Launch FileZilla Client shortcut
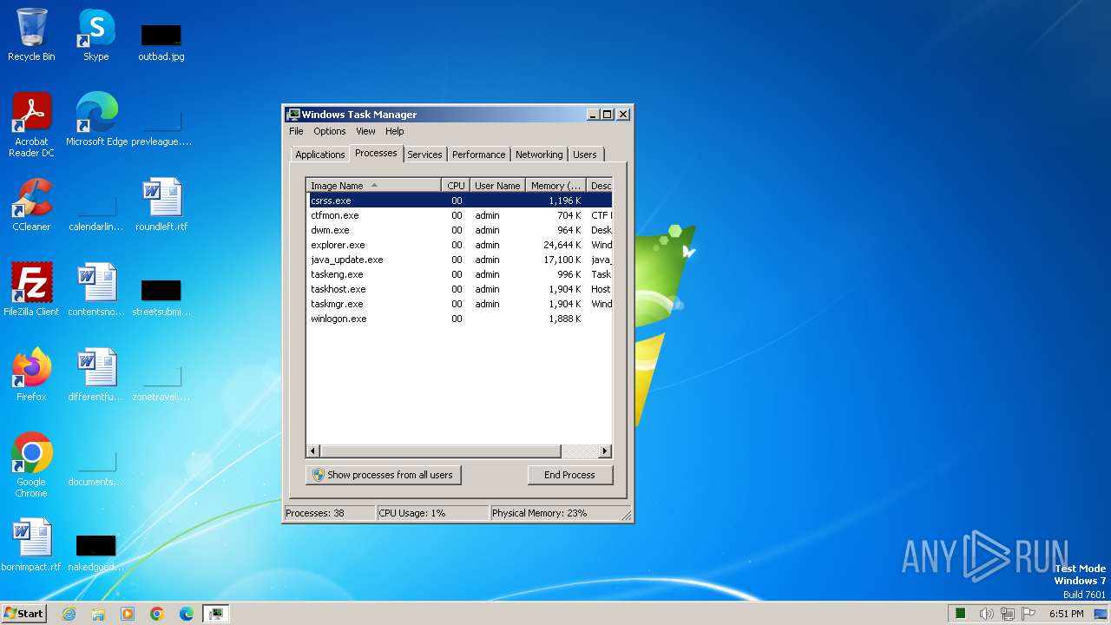Image resolution: width=1111 pixels, height=625 pixels. point(31,290)
